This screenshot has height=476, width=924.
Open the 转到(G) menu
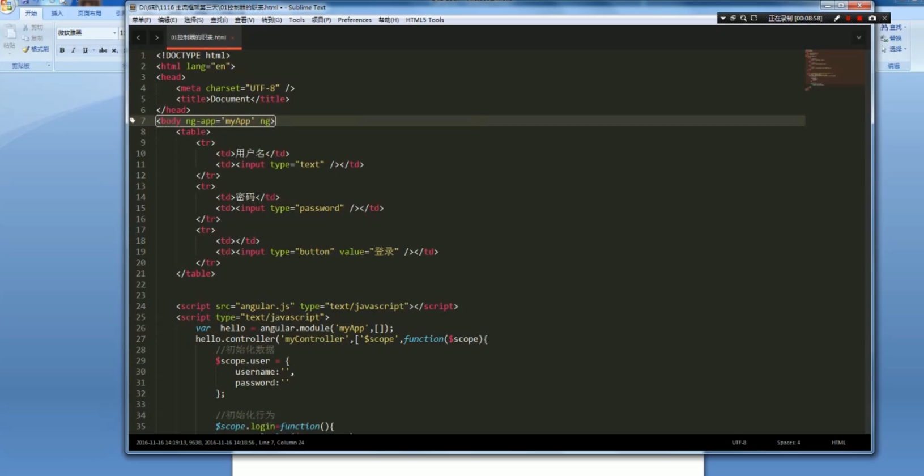tap(271, 20)
